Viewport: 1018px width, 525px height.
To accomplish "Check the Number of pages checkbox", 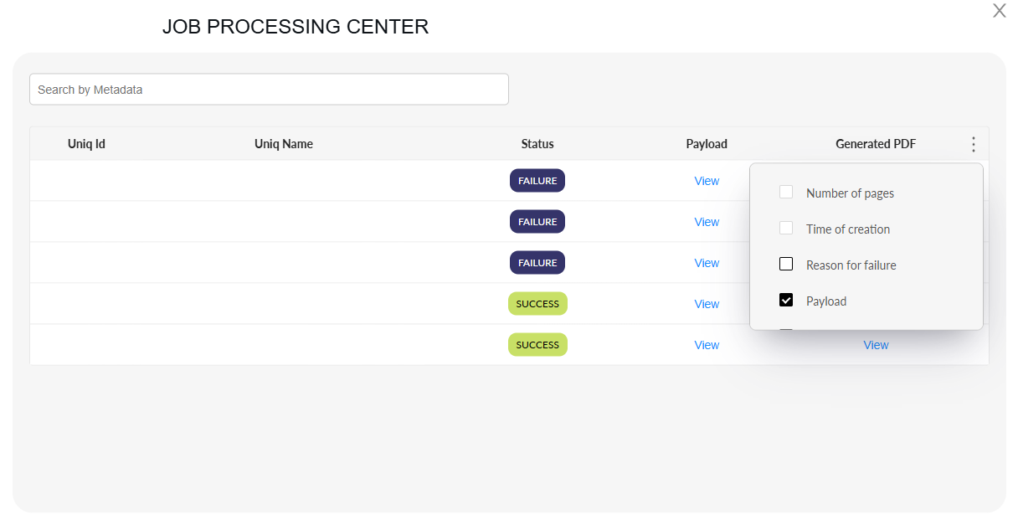I will pyautogui.click(x=786, y=193).
